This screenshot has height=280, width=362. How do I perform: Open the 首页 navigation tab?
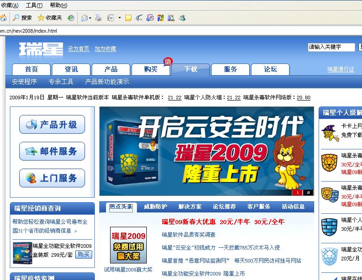click(x=31, y=69)
